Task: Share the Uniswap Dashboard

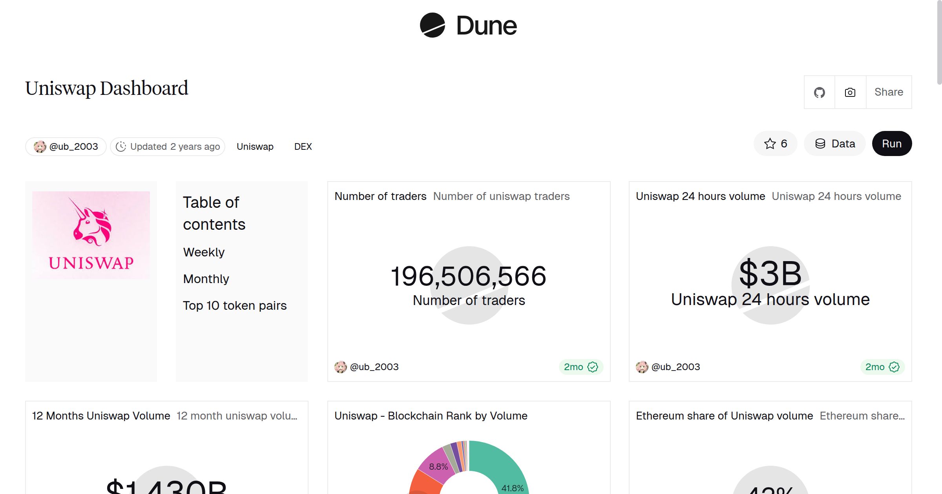Action: point(888,92)
